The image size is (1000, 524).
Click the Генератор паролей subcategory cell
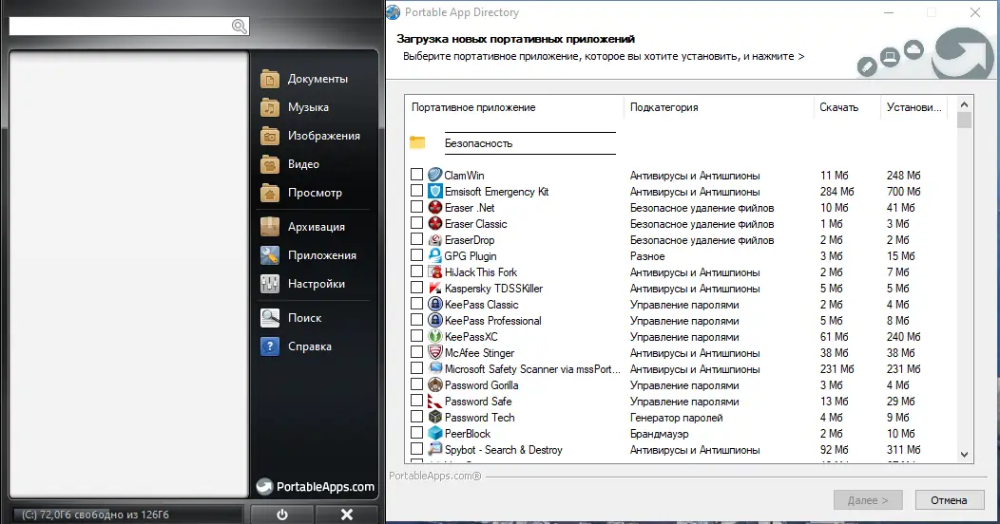pos(676,418)
